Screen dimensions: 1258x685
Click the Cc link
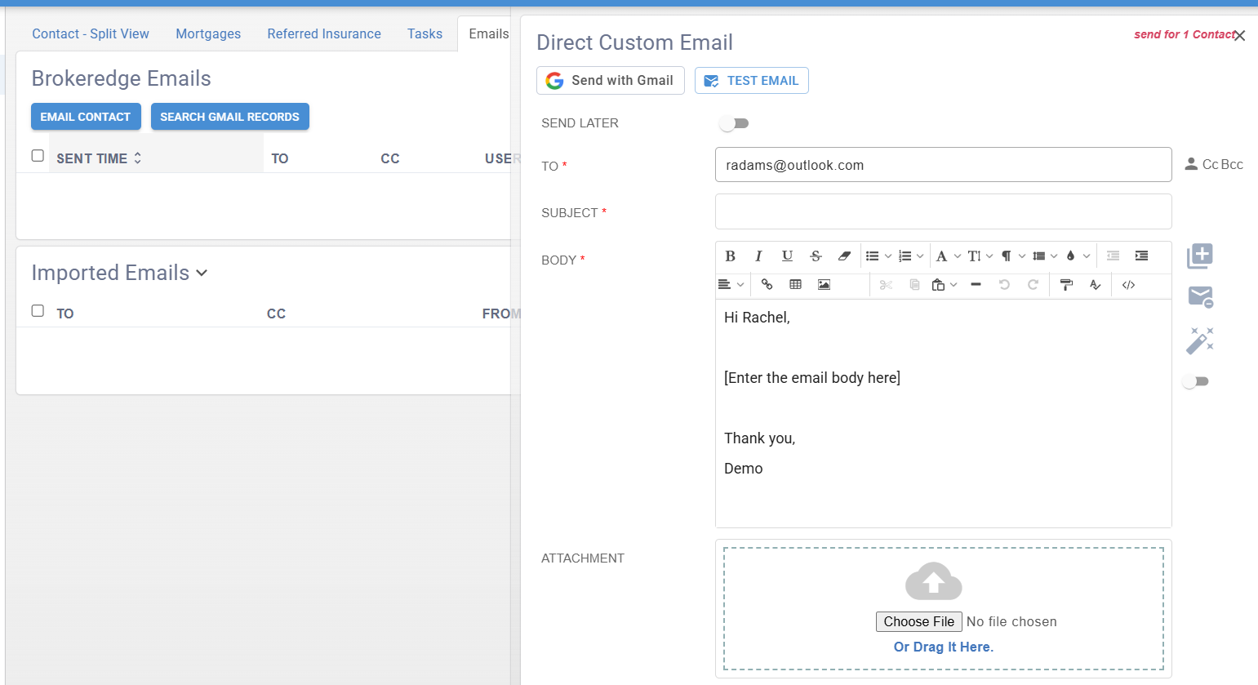pos(1211,164)
